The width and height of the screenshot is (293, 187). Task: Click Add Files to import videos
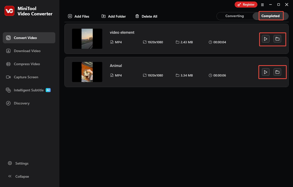(79, 16)
